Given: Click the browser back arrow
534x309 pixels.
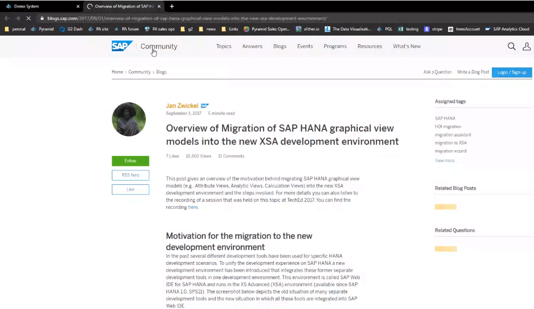Looking at the screenshot, I should click(7, 19).
